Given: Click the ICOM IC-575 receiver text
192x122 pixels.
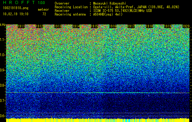Looking at the screenshot, I should click(x=122, y=11).
